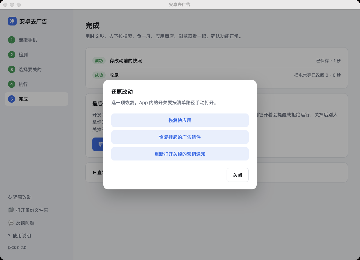Open 使用说明 link

click(20, 236)
